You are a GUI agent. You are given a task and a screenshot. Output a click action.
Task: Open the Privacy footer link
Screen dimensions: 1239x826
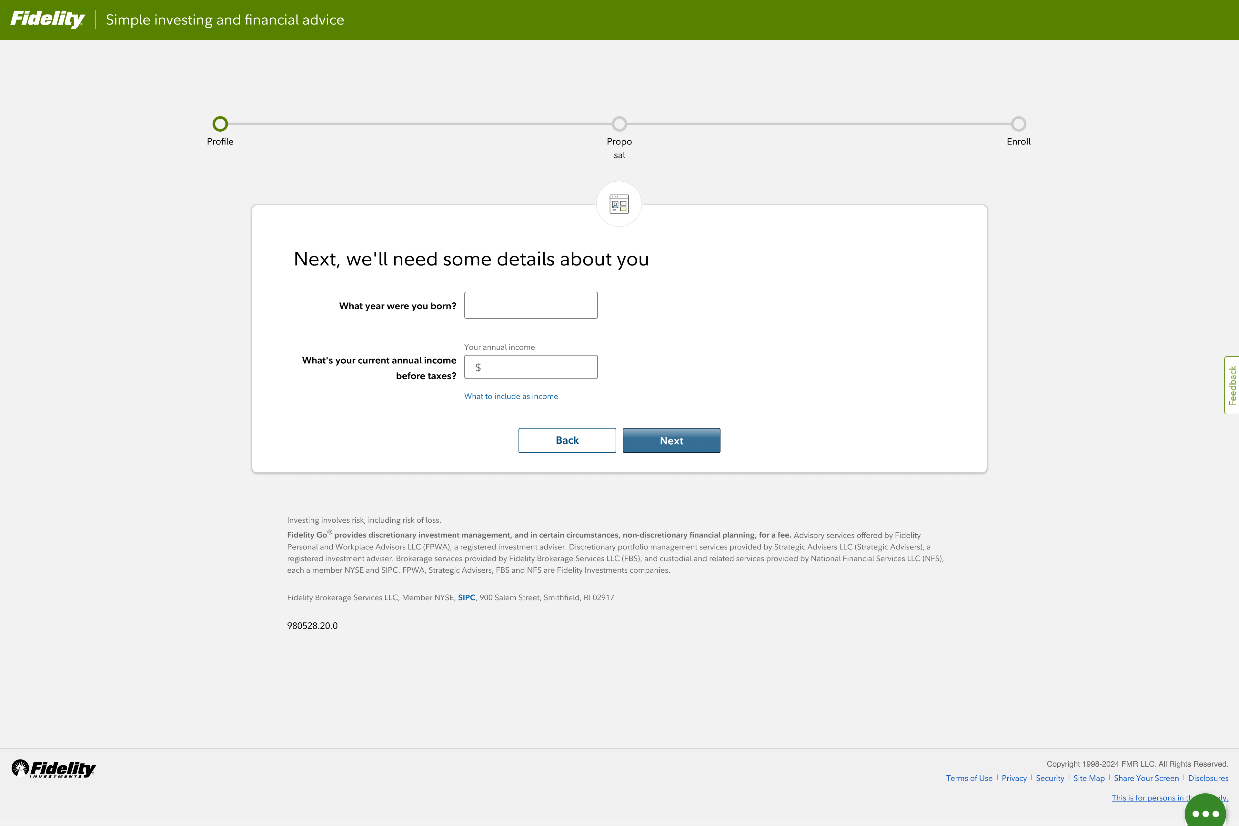pos(1014,778)
